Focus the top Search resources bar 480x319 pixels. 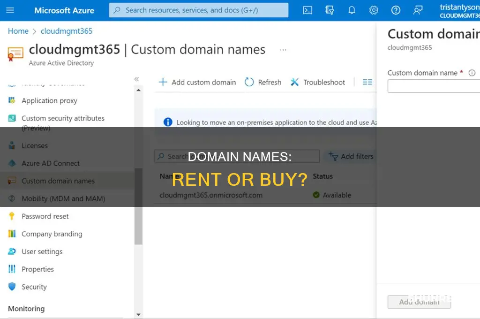[199, 10]
